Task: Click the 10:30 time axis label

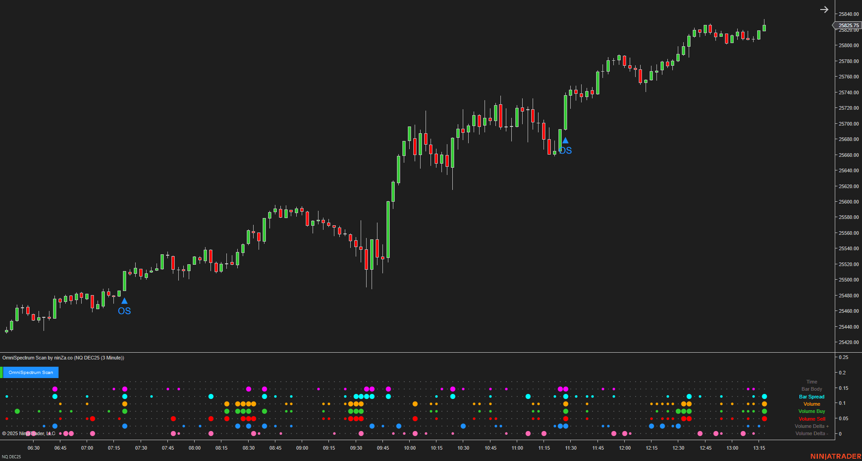Action: pyautogui.click(x=463, y=448)
